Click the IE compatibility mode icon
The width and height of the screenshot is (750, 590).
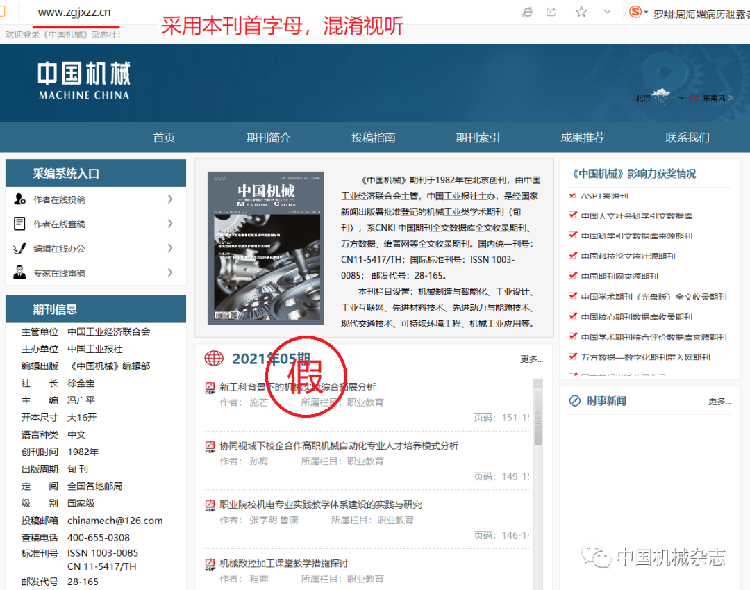point(528,12)
